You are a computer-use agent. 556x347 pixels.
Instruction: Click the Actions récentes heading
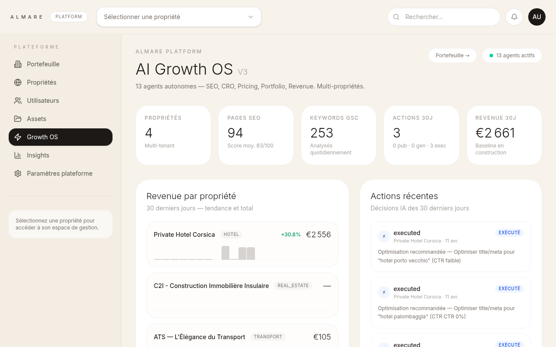404,196
